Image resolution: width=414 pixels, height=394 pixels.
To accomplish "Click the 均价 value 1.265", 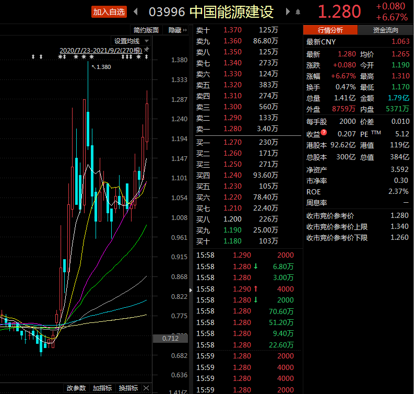I will pos(400,54).
